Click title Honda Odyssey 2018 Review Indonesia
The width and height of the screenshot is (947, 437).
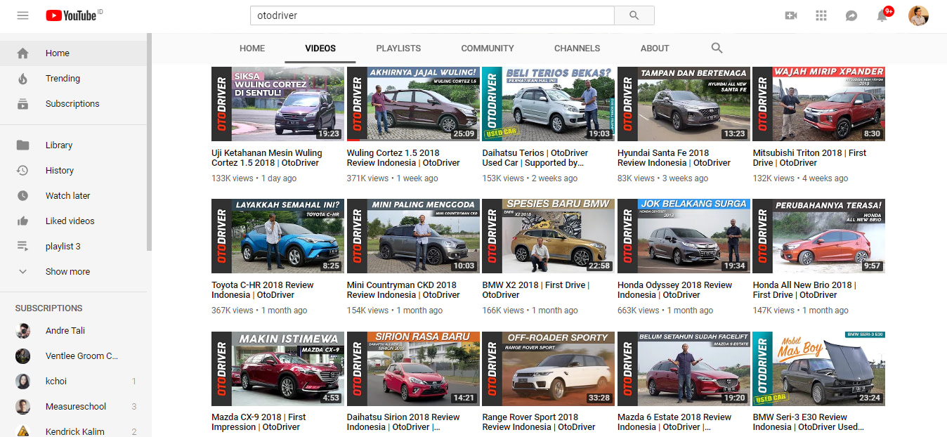[x=675, y=290]
